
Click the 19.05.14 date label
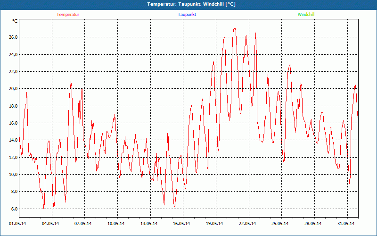point(214,224)
